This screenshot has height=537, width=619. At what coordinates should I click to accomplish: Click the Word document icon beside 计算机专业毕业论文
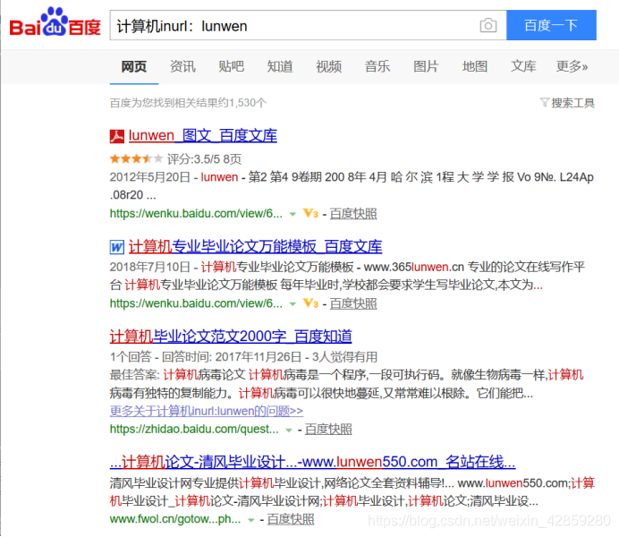point(117,247)
